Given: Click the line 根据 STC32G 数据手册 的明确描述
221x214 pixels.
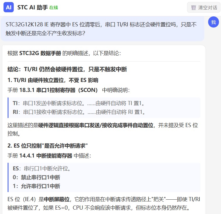Looking at the screenshot, I should 64,53.
